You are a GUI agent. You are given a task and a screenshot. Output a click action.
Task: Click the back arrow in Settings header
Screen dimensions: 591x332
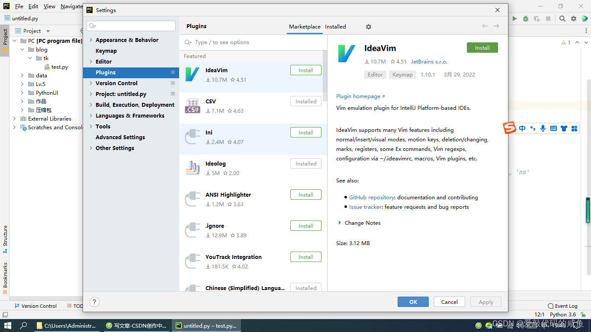click(485, 26)
